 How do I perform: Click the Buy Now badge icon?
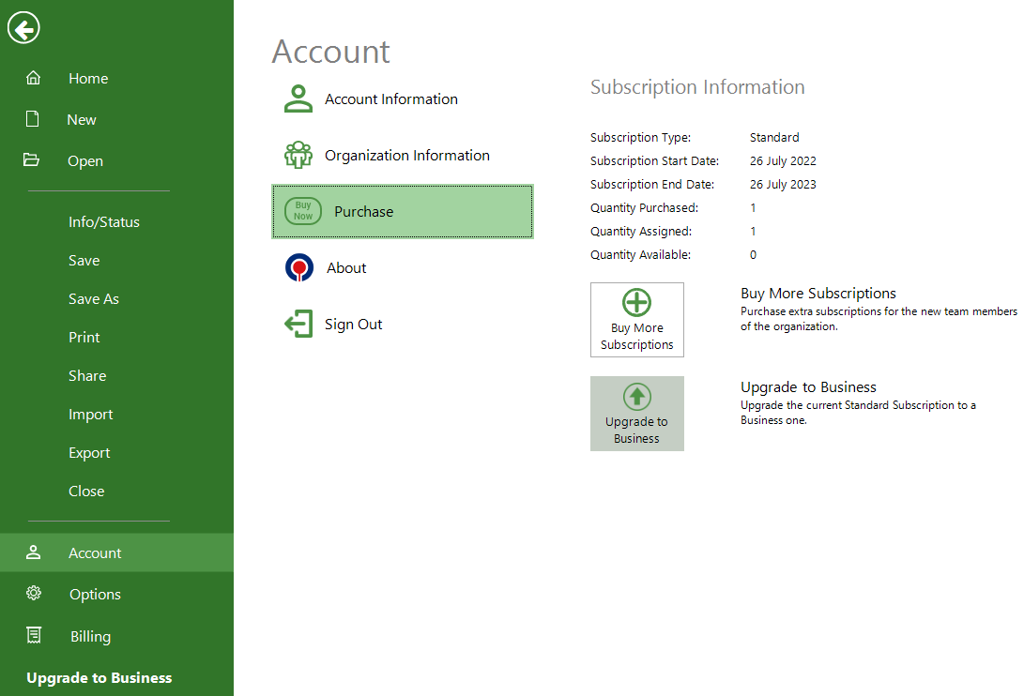pos(303,211)
